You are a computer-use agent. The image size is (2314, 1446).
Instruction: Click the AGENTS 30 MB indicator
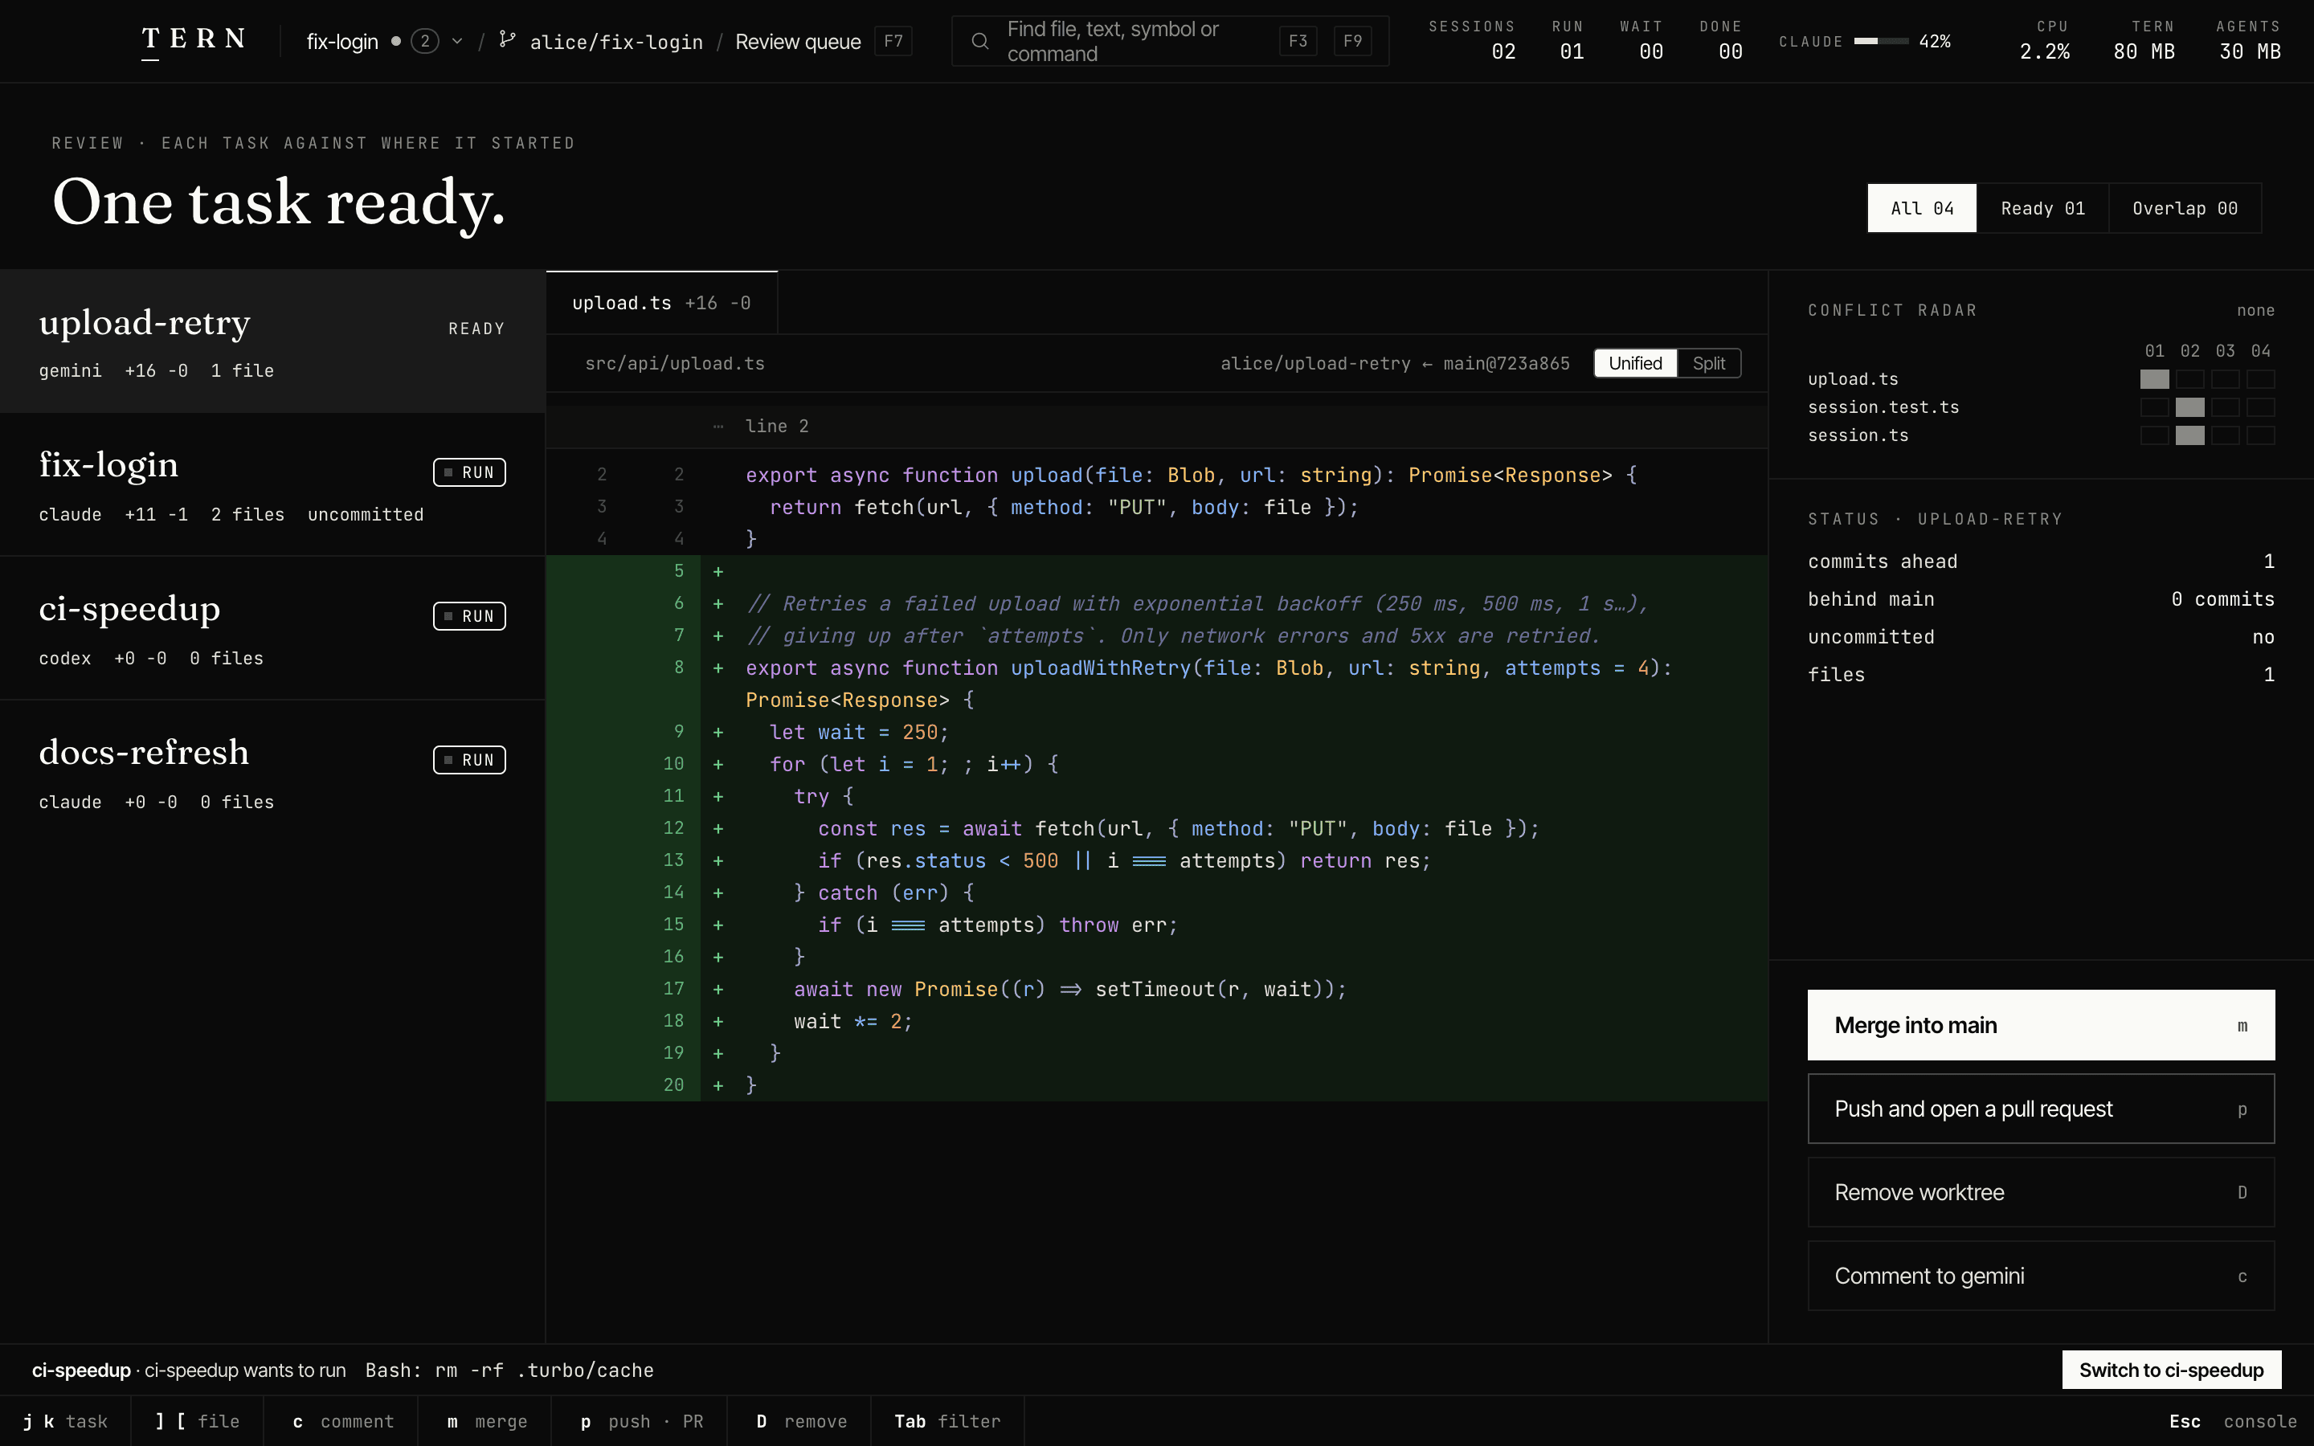(2249, 40)
